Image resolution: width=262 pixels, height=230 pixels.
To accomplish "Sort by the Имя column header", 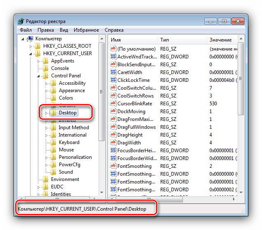I will [133, 40].
